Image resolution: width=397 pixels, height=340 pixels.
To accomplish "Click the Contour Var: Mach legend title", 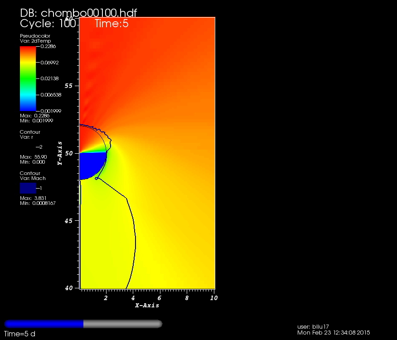I will (x=33, y=176).
